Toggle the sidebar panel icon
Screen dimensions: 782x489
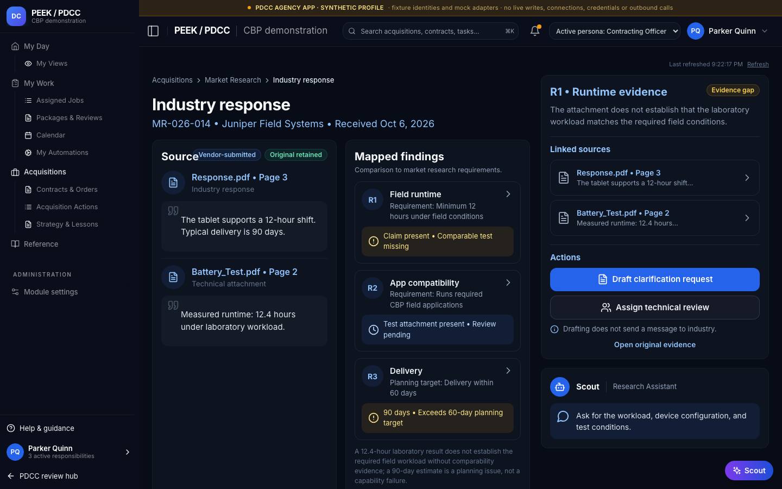pos(153,31)
